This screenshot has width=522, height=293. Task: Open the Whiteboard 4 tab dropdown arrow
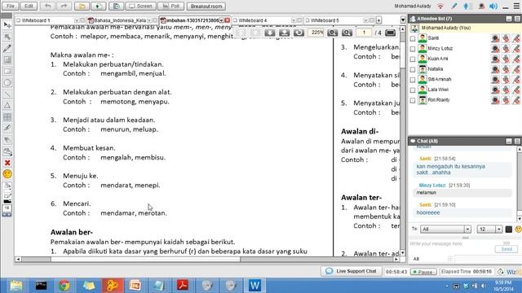point(294,20)
